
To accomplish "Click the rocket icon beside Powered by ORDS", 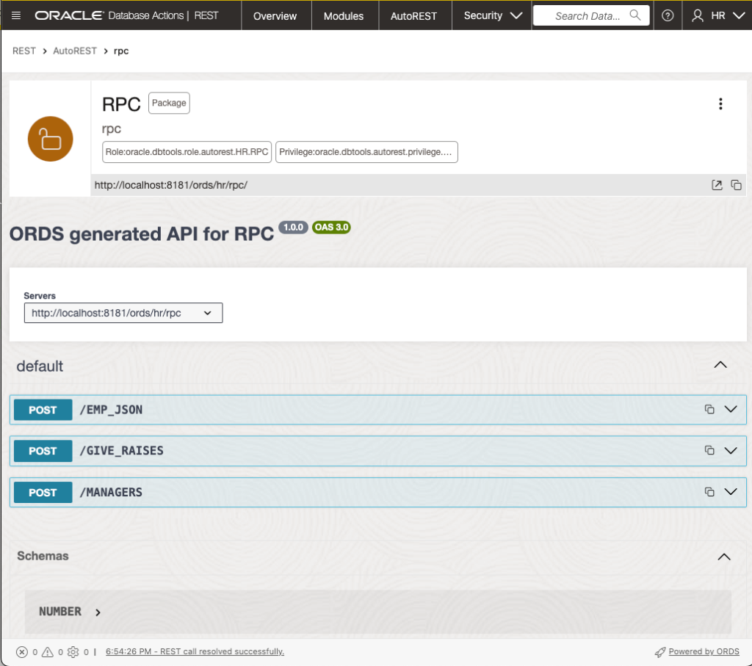I will (660, 652).
